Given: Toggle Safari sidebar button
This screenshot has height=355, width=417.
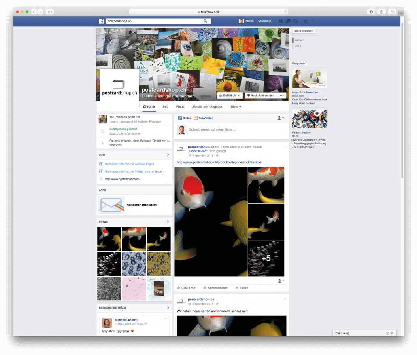Looking at the screenshot, I should pos(50,12).
